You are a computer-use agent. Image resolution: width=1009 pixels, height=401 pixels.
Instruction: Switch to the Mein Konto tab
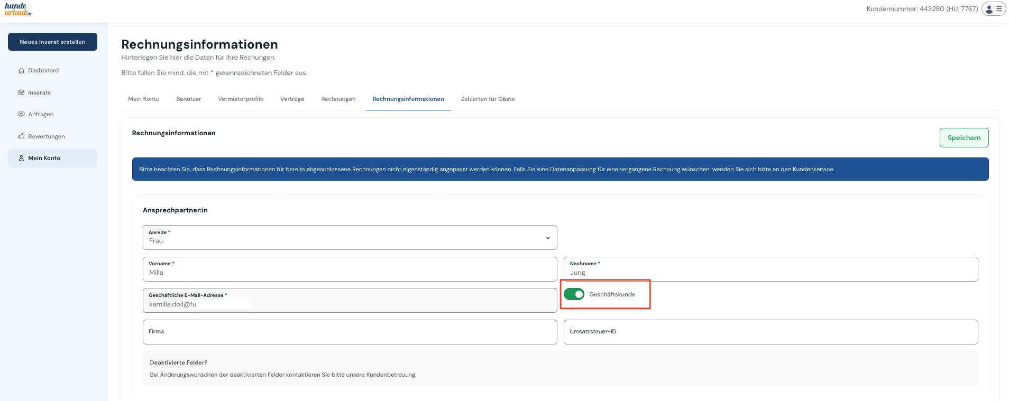143,99
